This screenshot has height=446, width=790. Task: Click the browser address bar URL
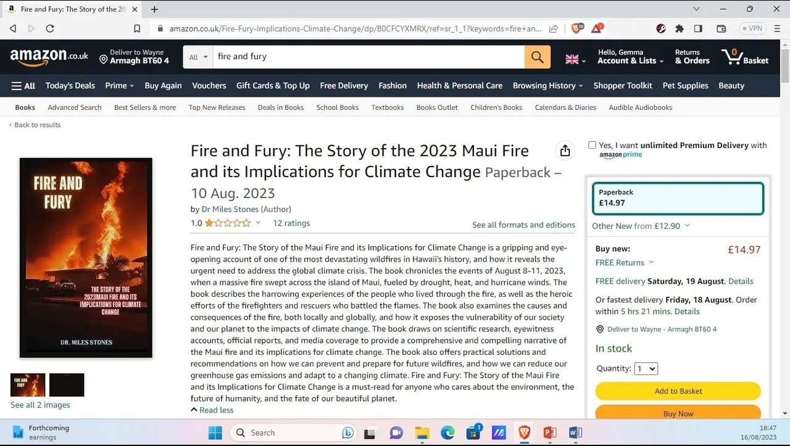[355, 28]
